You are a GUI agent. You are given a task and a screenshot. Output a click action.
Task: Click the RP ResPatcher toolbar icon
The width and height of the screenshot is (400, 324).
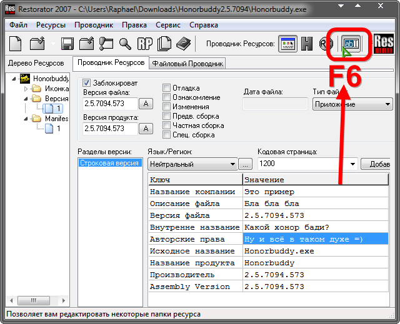pyautogui.click(x=144, y=44)
